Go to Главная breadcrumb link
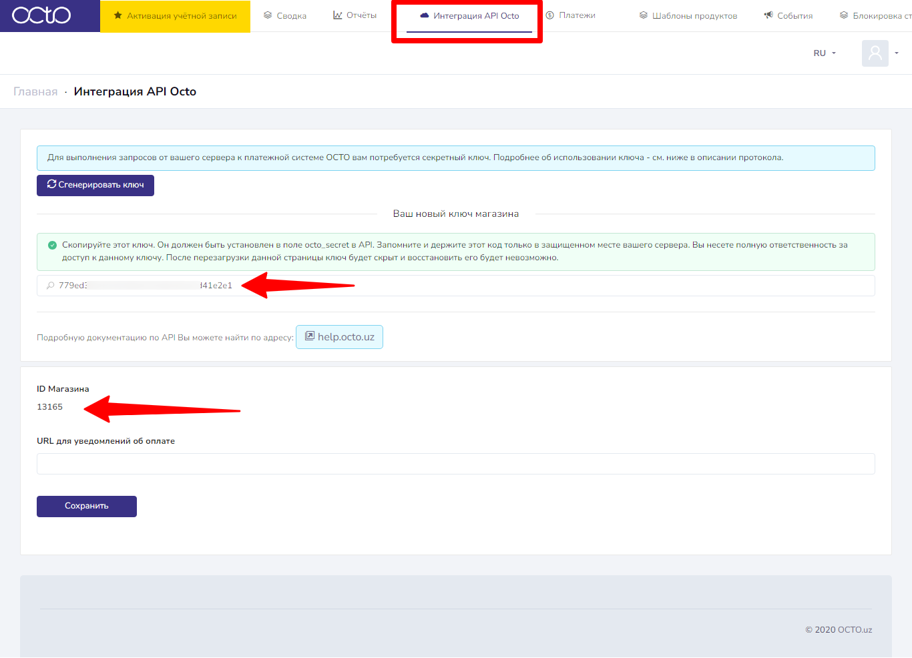This screenshot has width=912, height=658. tap(35, 92)
